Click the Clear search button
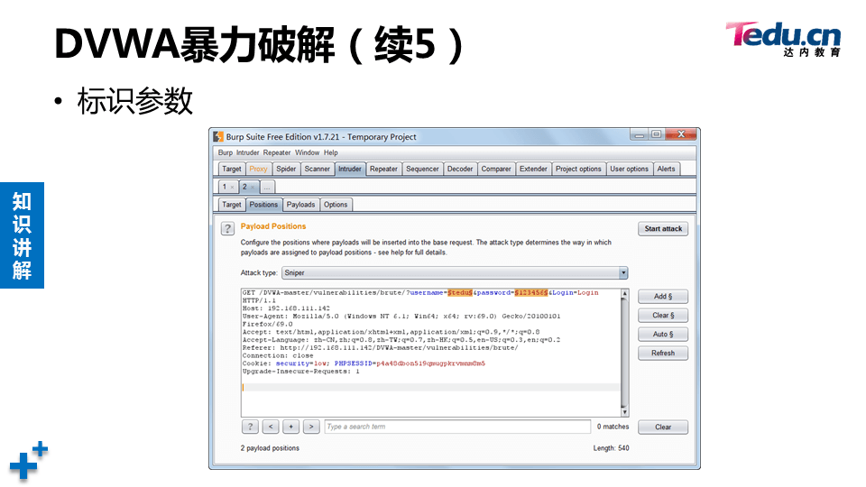 pyautogui.click(x=663, y=427)
